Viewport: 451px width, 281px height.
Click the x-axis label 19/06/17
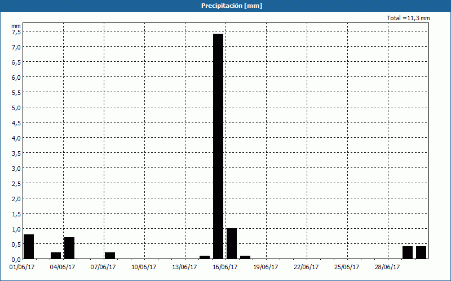(x=266, y=268)
